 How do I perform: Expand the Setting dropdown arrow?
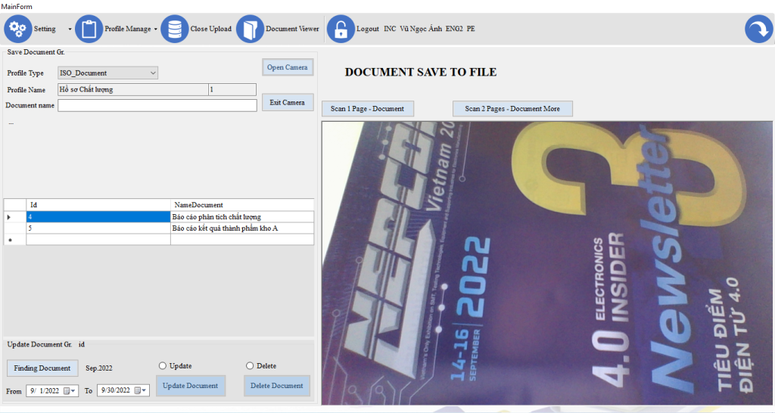pyautogui.click(x=70, y=29)
